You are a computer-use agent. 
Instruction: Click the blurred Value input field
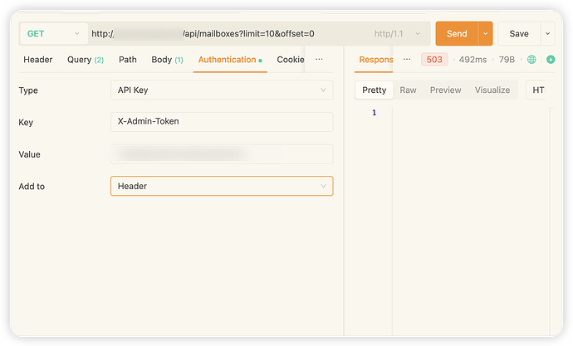[222, 154]
